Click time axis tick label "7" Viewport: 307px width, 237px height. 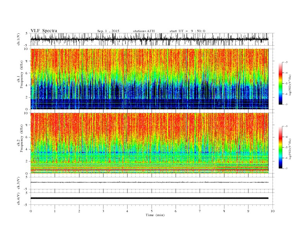200,211
